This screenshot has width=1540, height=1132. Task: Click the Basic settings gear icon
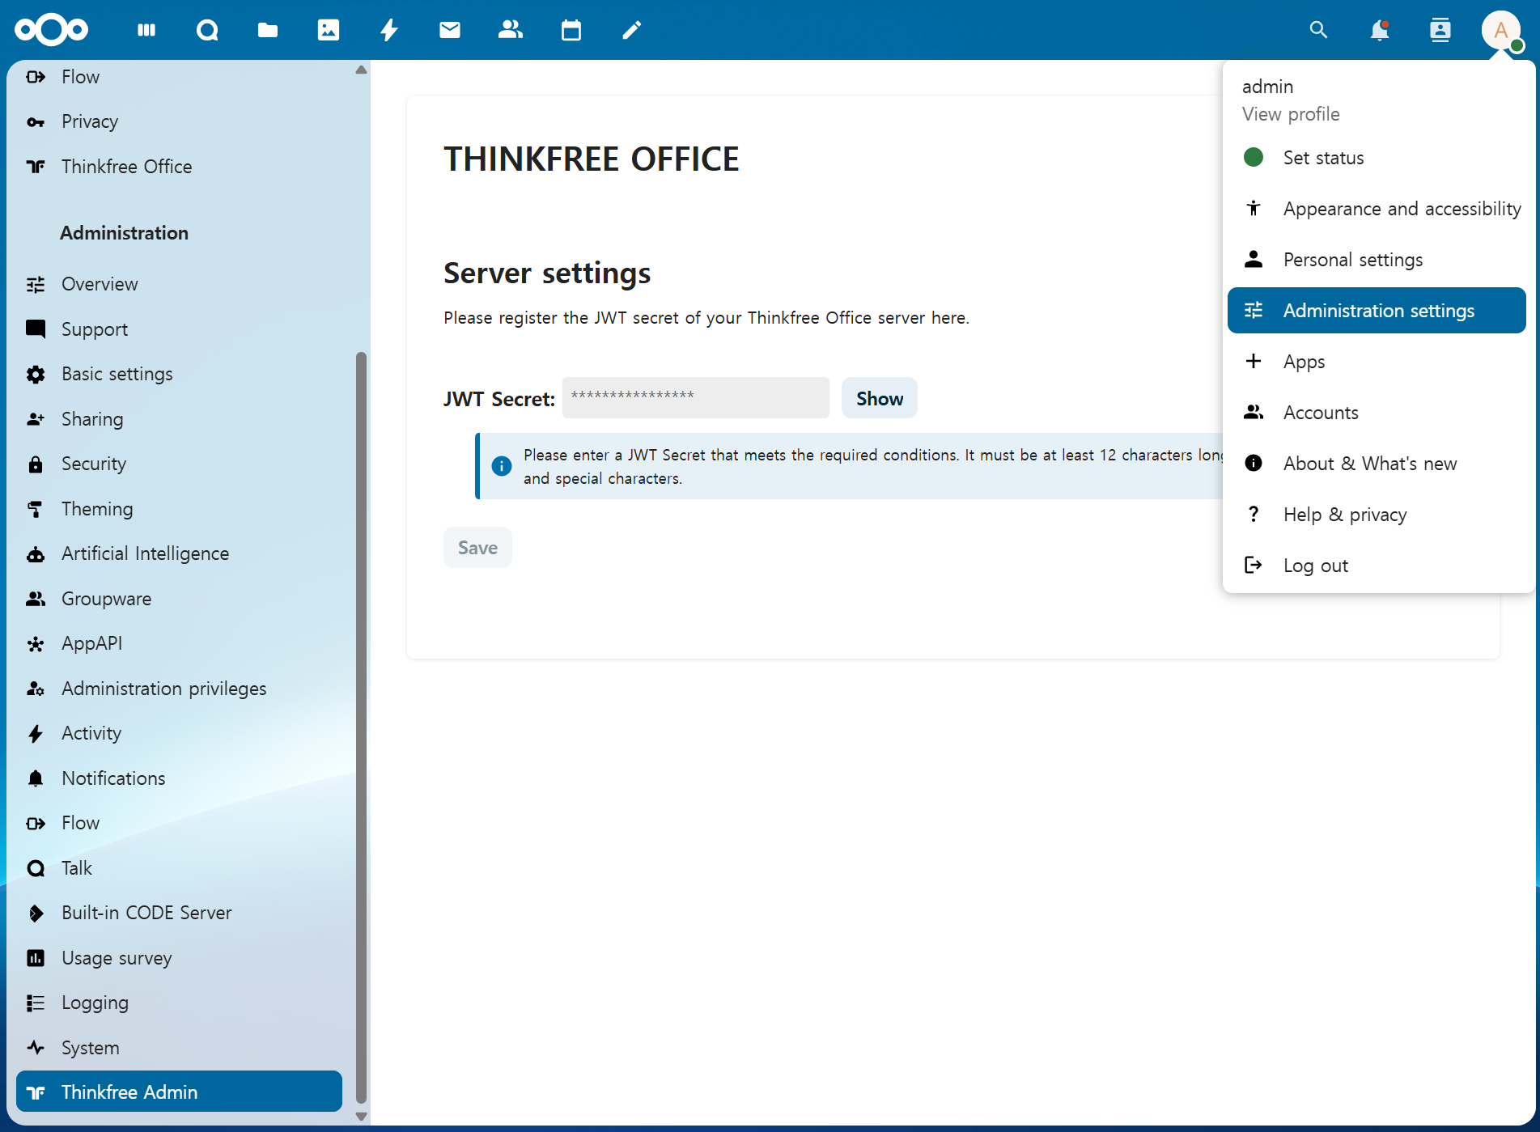pos(36,375)
